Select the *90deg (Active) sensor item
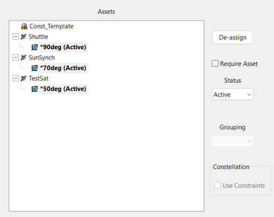Image resolution: width=274 pixels, height=217 pixels. pos(63,47)
